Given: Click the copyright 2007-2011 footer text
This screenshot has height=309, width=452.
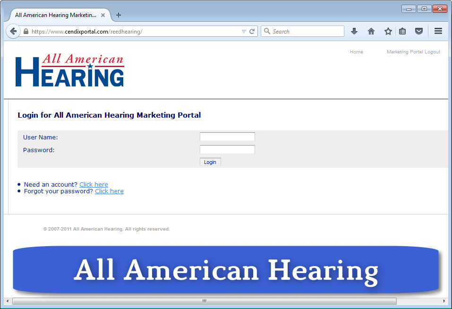Looking at the screenshot, I should pos(106,229).
